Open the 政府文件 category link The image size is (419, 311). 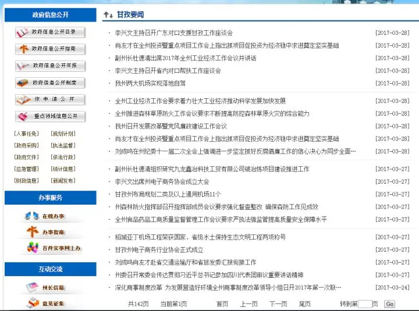26,157
